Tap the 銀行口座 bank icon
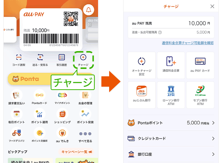222x163 pixels. coord(131,154)
